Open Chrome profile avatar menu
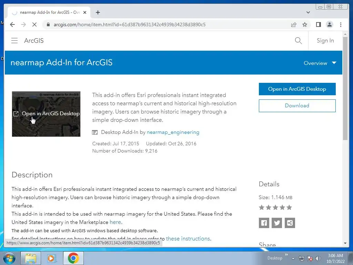Image resolution: width=353 pixels, height=265 pixels. (x=329, y=24)
